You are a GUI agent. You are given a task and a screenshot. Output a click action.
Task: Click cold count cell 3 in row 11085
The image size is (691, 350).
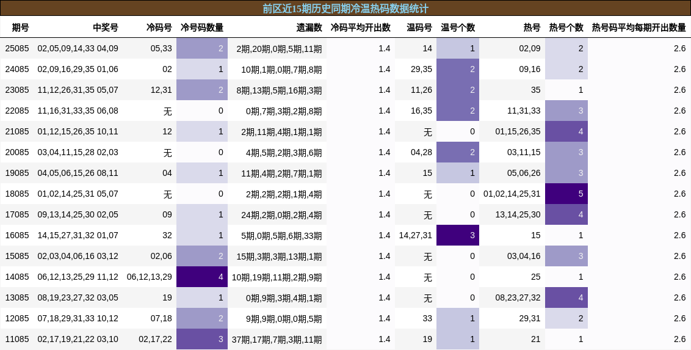[x=202, y=339]
